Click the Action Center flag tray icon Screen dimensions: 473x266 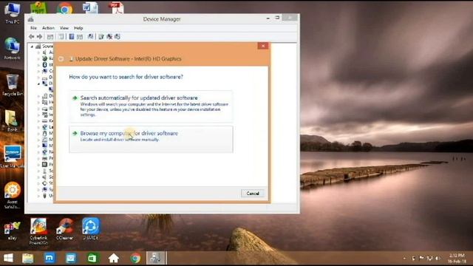421,258
